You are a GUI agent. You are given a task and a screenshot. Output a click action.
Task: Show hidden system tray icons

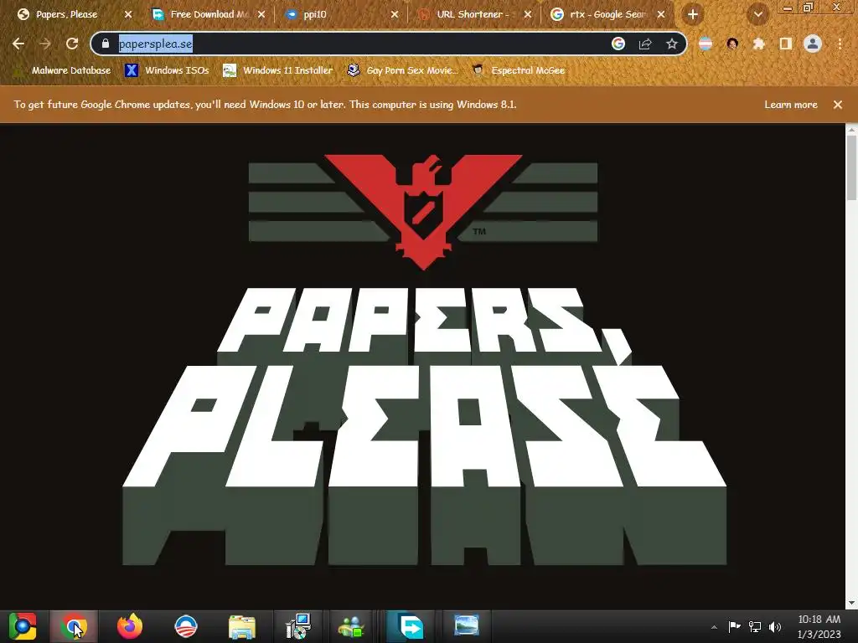pyautogui.click(x=714, y=627)
